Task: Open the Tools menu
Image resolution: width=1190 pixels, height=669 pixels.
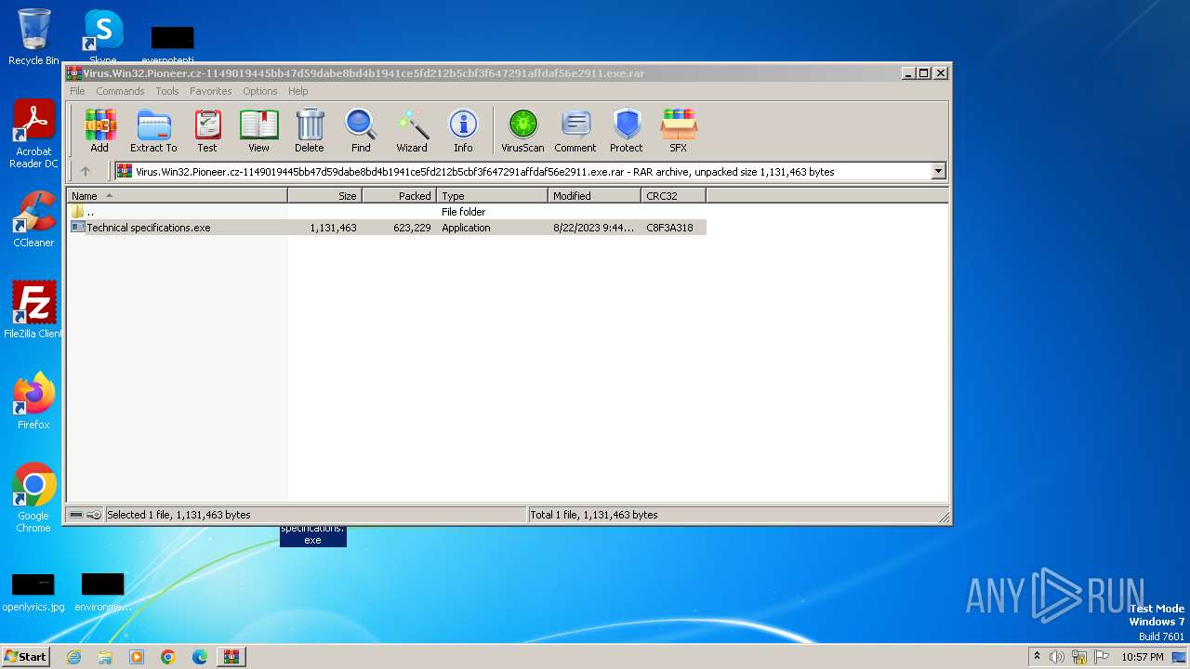Action: (x=167, y=91)
